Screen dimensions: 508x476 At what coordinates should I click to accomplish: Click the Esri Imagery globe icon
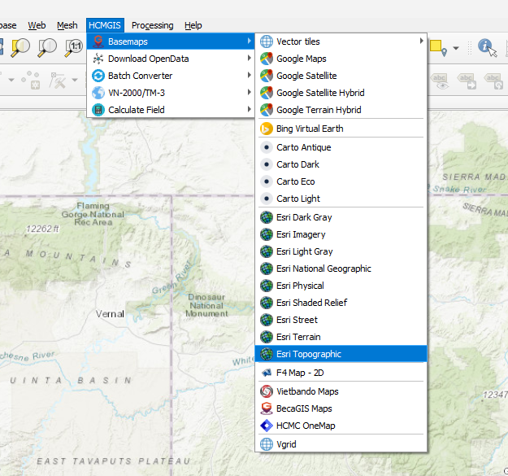point(266,234)
